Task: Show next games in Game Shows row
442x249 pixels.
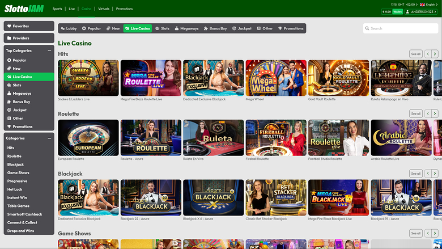Action: 435,233
